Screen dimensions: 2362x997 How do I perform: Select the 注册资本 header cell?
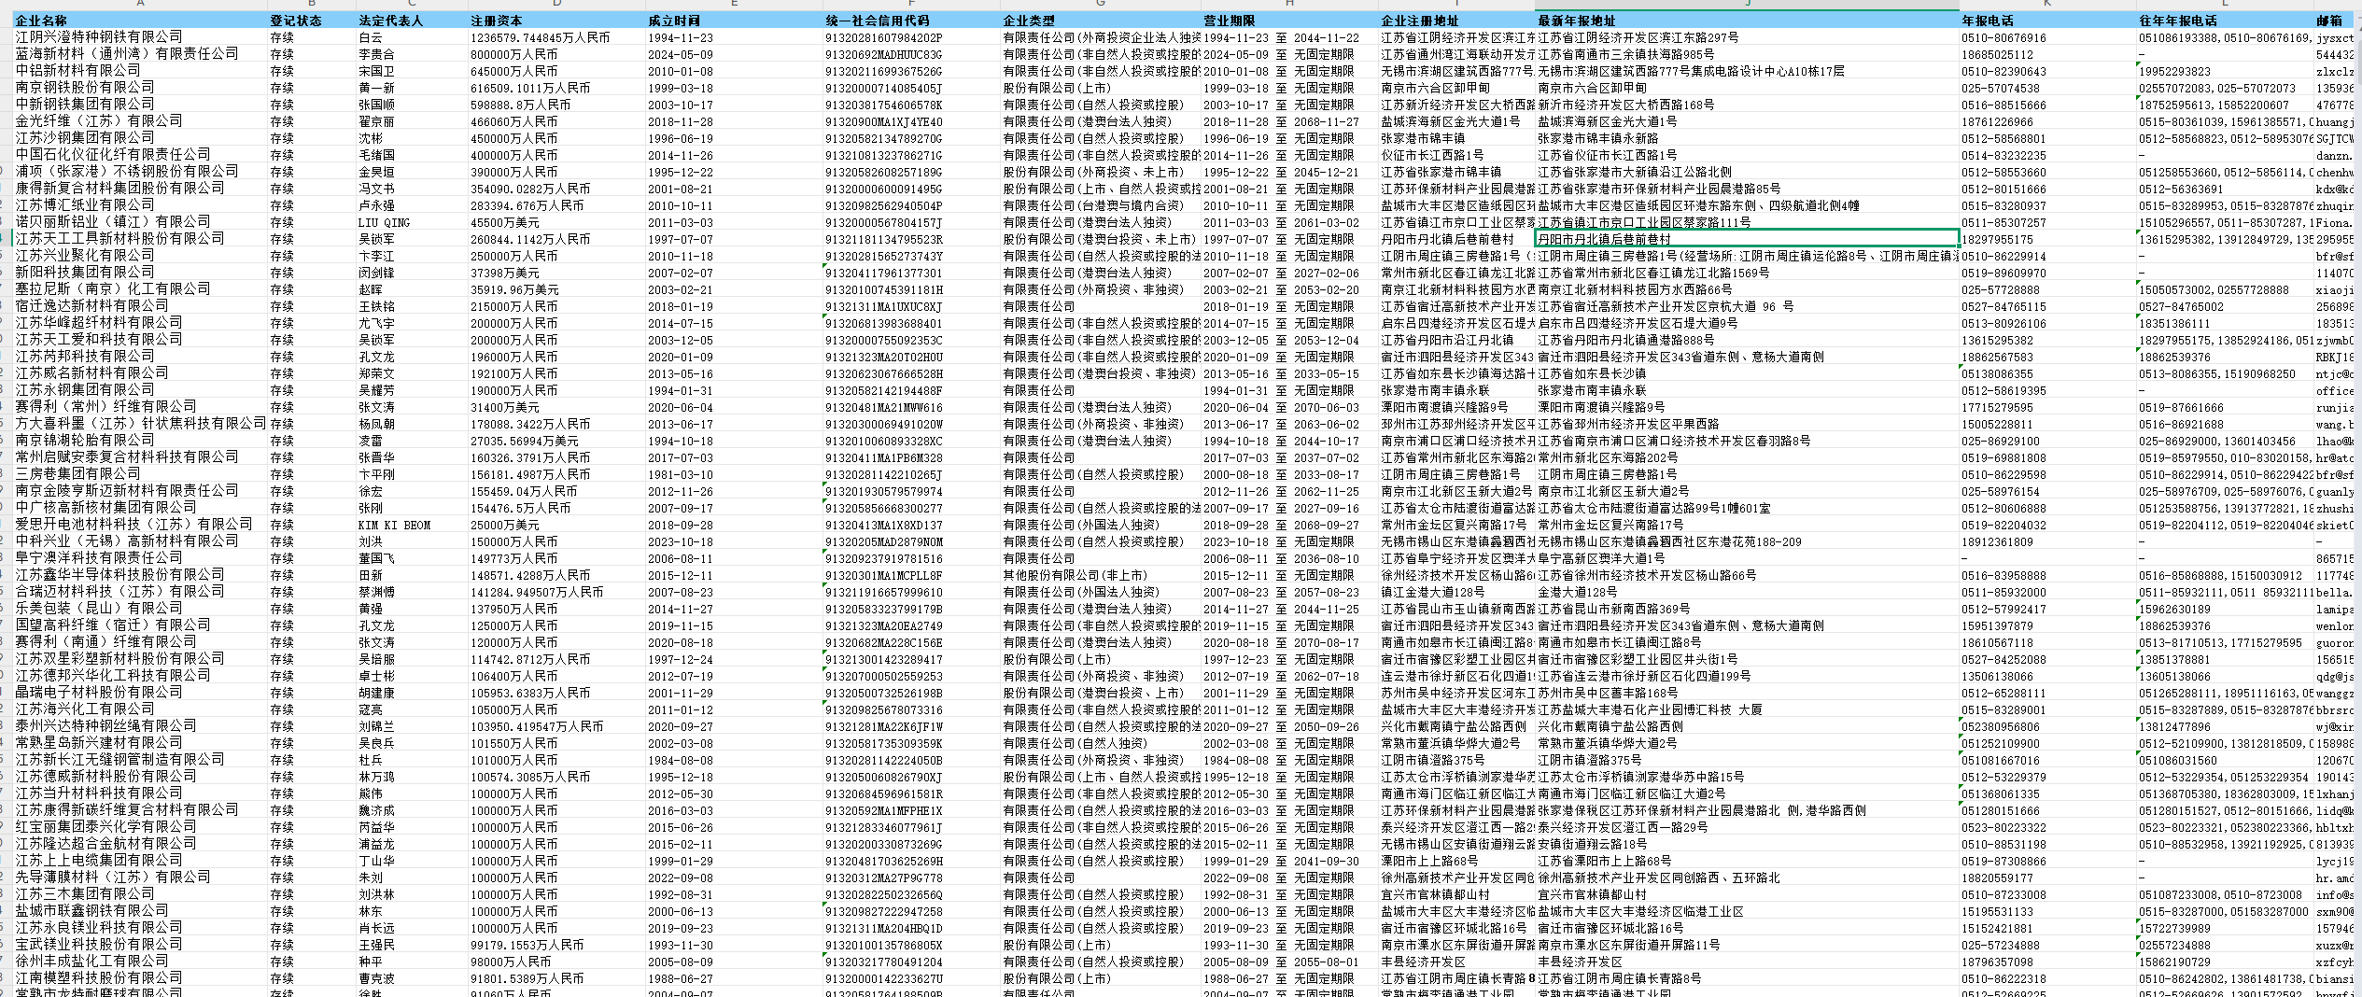496,21
